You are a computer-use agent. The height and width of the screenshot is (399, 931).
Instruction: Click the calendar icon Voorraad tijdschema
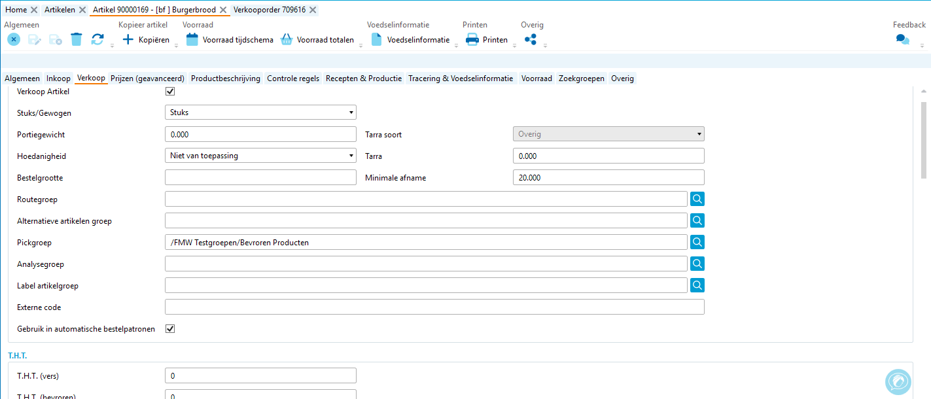pyautogui.click(x=192, y=40)
